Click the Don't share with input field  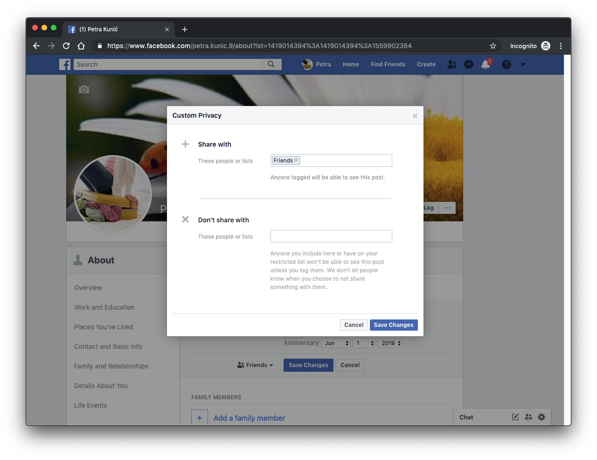coord(331,236)
